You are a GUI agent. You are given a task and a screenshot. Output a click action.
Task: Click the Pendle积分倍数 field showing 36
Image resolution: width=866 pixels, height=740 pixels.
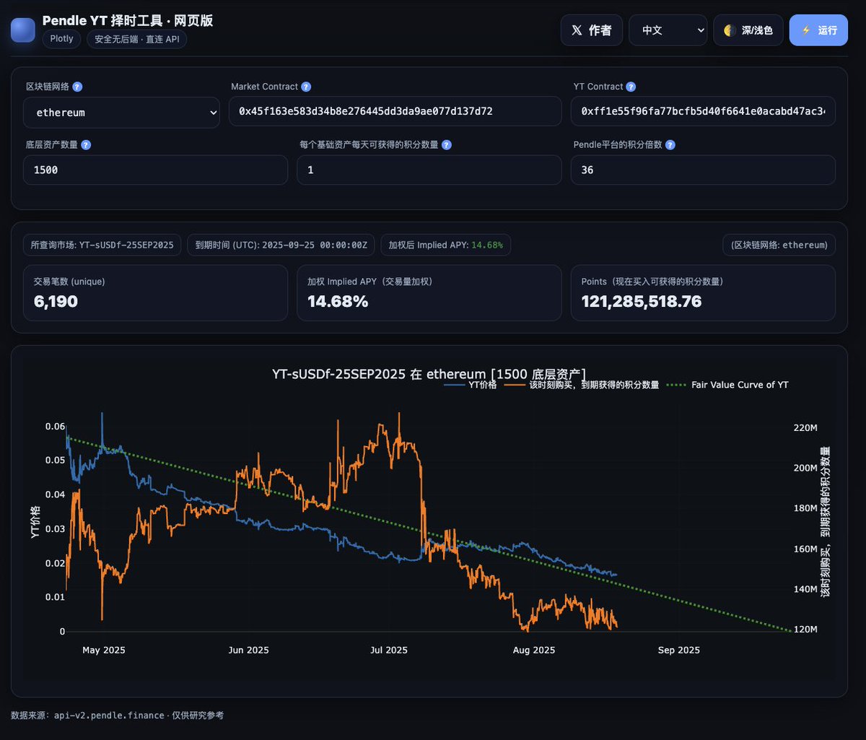pyautogui.click(x=702, y=170)
